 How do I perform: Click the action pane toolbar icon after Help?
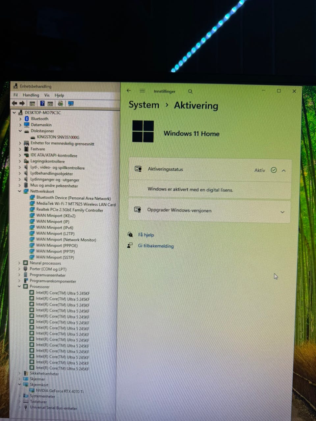(50, 104)
